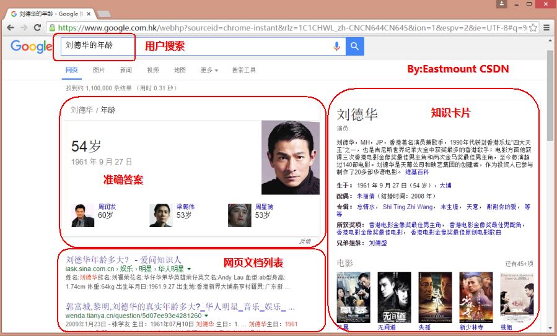Switch to the 新闻 tab
The height and width of the screenshot is (336, 557).
[x=126, y=70]
